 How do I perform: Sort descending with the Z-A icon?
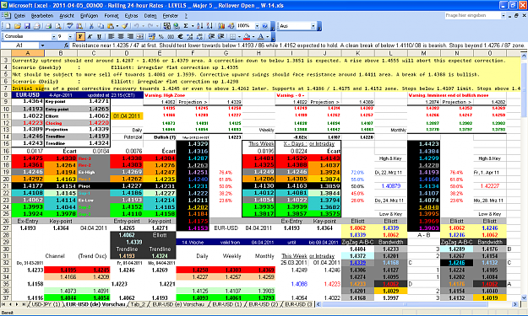210,26
